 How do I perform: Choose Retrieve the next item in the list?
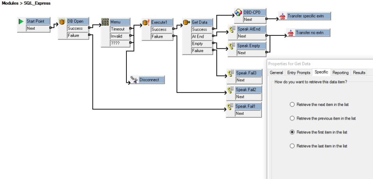[292, 105]
